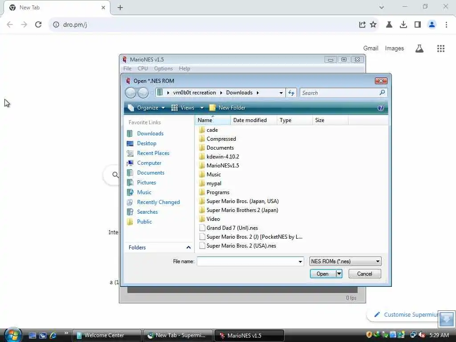The width and height of the screenshot is (456, 342).
Task: Click the Open button split arrow
Action: tap(339, 274)
